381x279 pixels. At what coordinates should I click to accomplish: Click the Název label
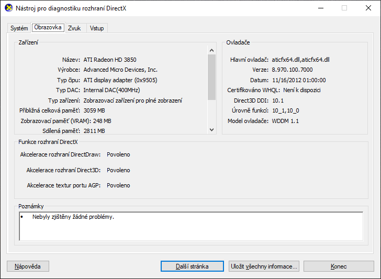71,60
